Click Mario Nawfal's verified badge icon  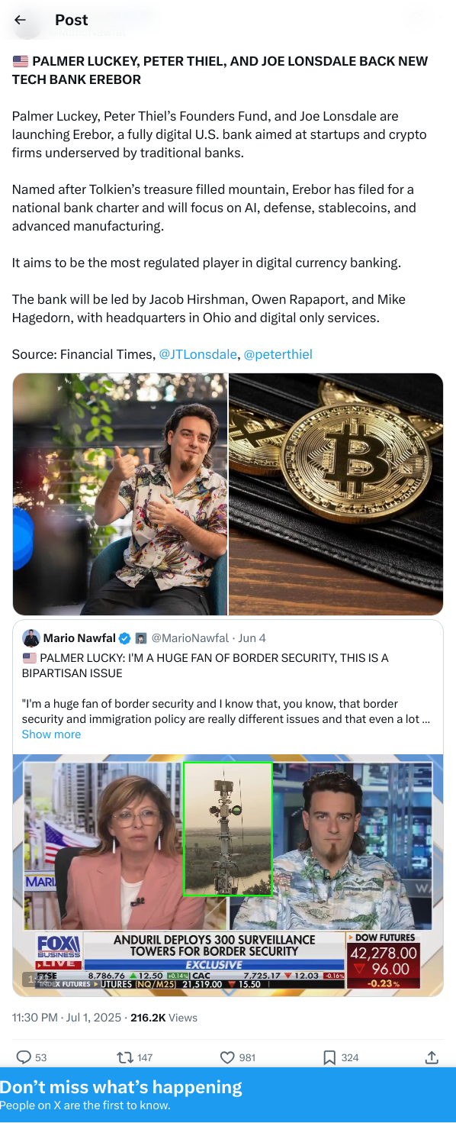(125, 638)
